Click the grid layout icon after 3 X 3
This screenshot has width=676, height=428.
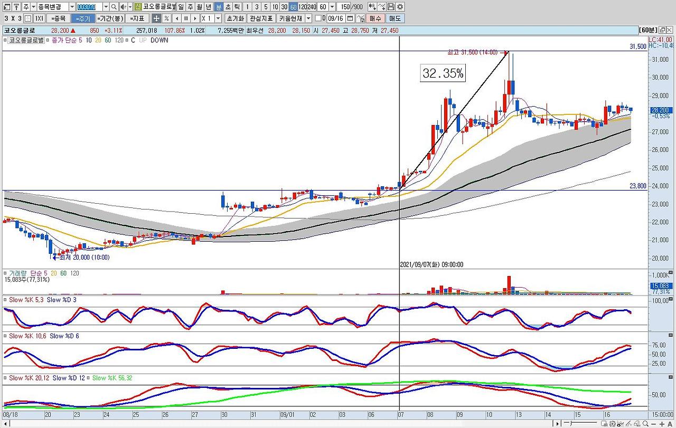click(28, 18)
